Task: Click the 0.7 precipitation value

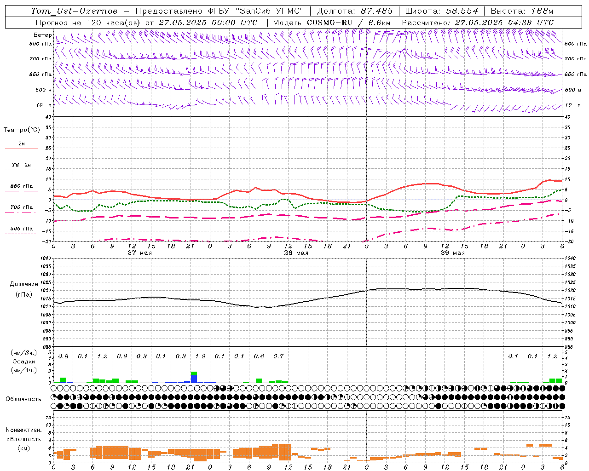Action: coord(278,356)
